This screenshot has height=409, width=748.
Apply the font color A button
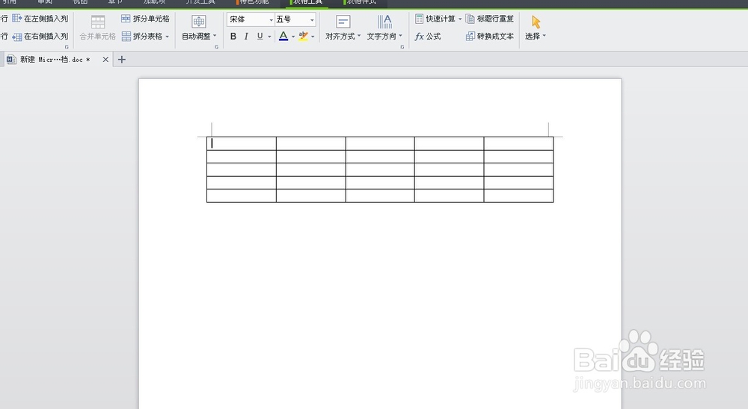coord(283,36)
